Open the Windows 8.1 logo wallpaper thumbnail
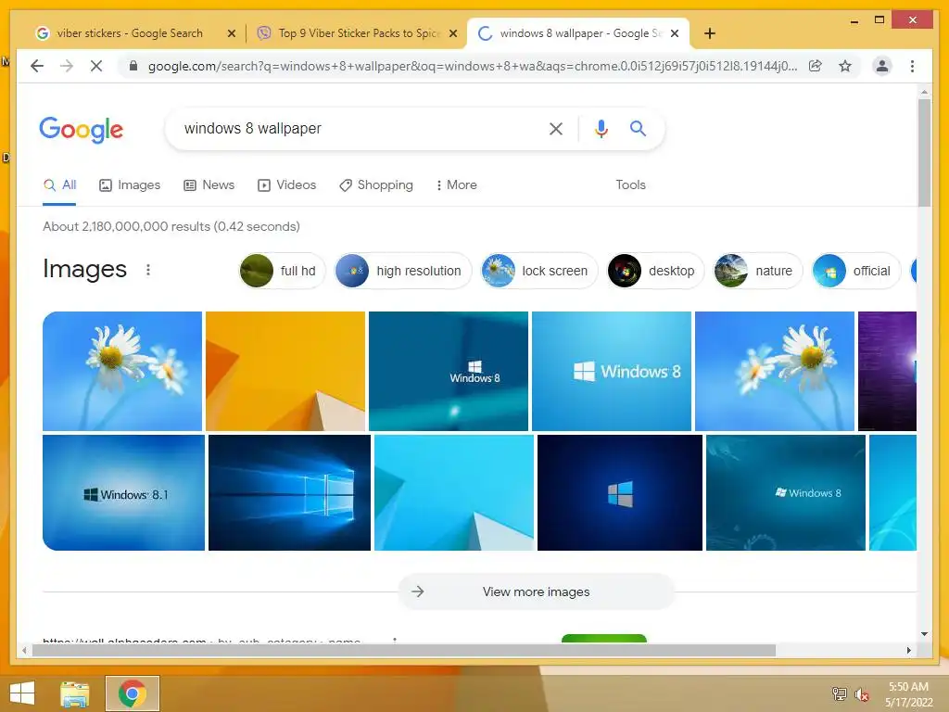This screenshot has height=712, width=949. 123,492
